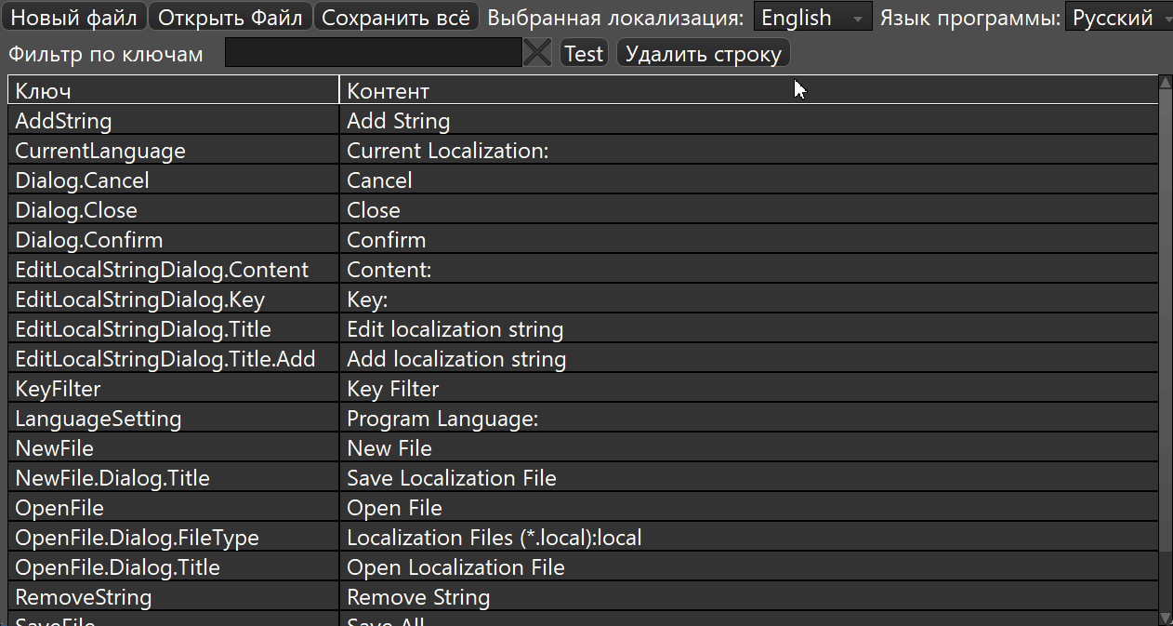Click 'Сохранить всё' to save all
1173x626 pixels.
point(396,17)
